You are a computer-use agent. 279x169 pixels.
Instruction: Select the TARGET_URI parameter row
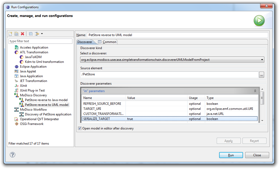click(170, 109)
